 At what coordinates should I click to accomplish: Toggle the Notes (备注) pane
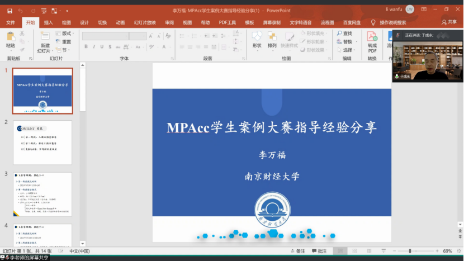(x=297, y=251)
